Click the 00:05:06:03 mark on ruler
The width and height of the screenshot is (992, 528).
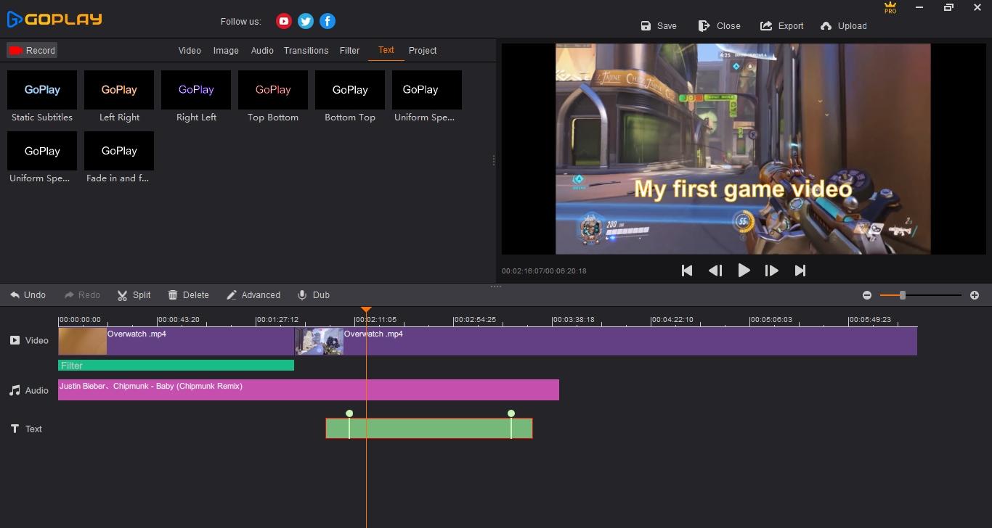771,319
